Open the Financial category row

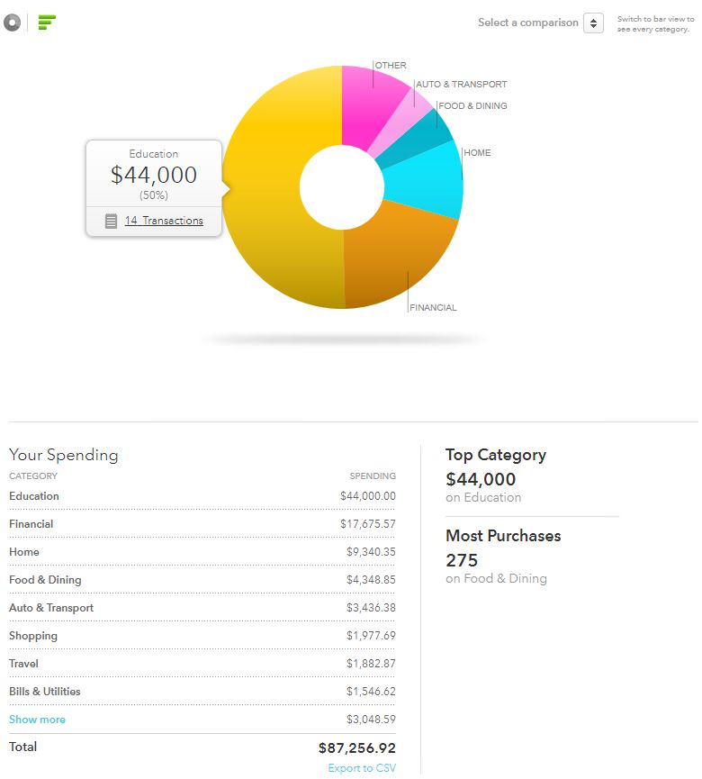(202, 523)
